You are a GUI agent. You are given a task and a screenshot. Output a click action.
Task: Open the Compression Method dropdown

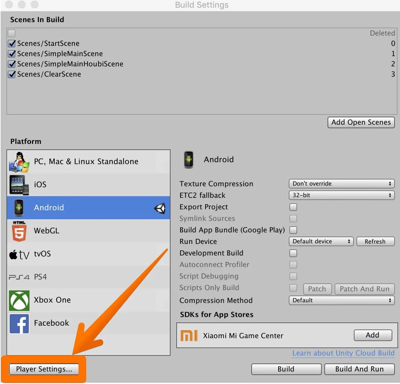click(x=342, y=300)
